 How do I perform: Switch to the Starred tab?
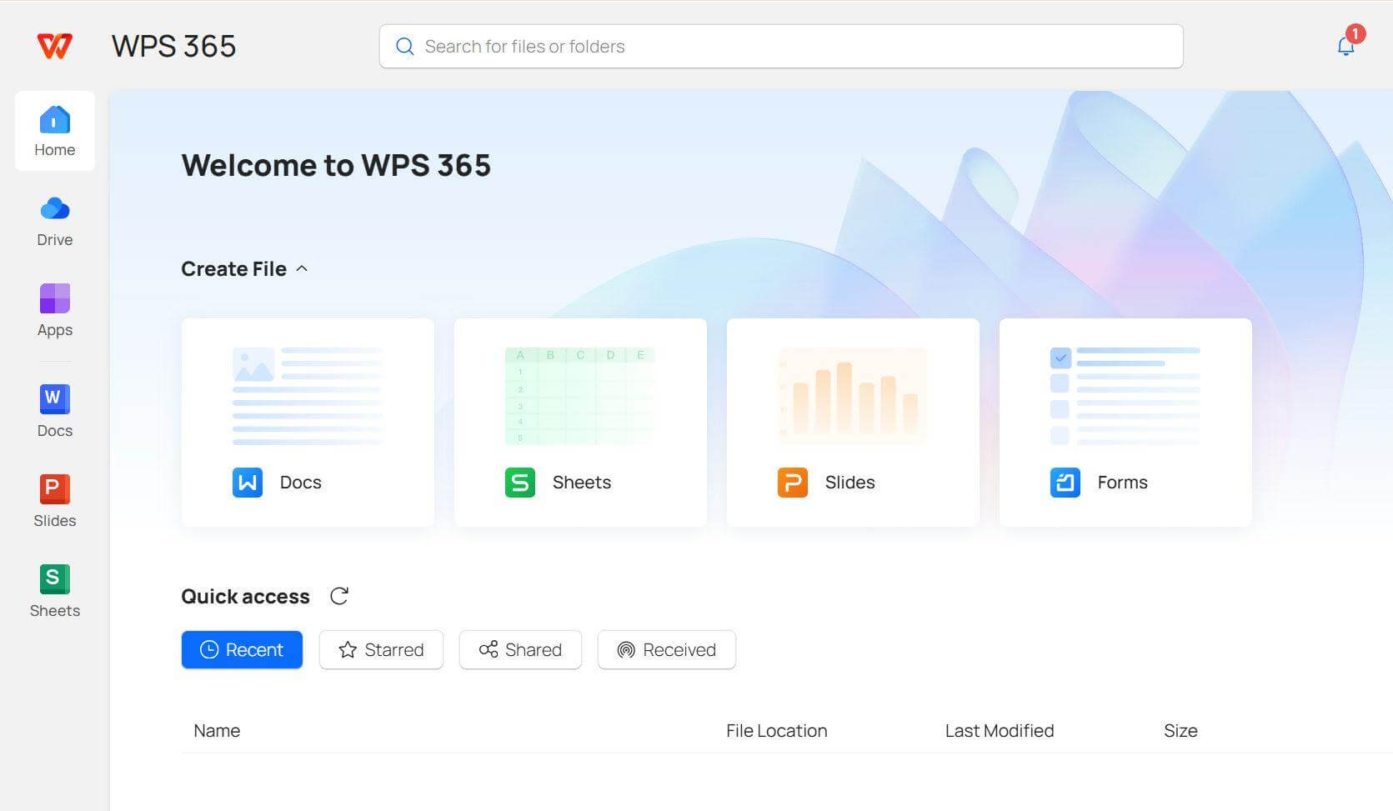pos(381,649)
